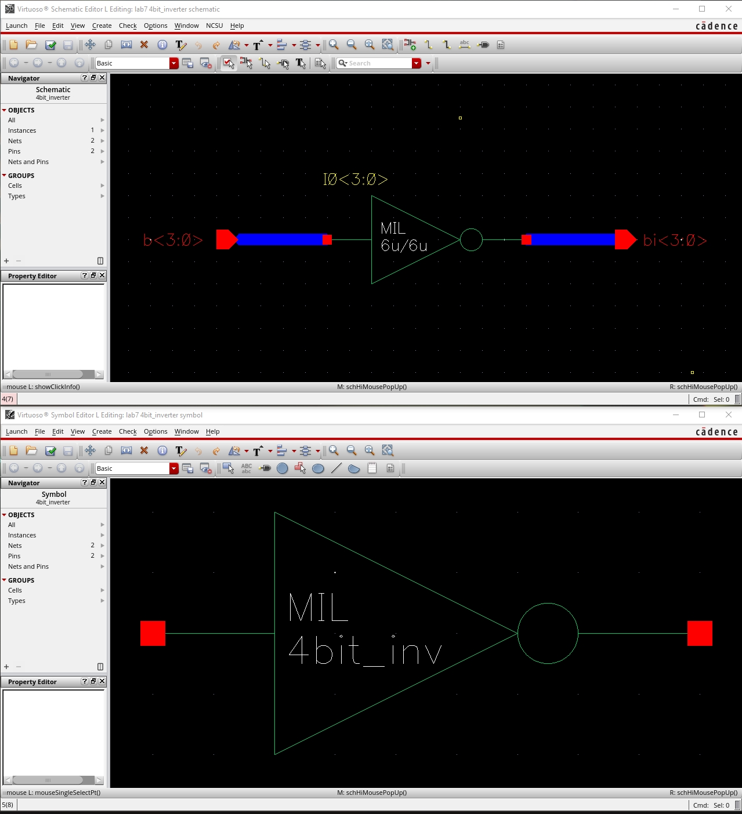Click plus button below Schematic Navigator list
This screenshot has height=814, width=742.
click(6, 261)
